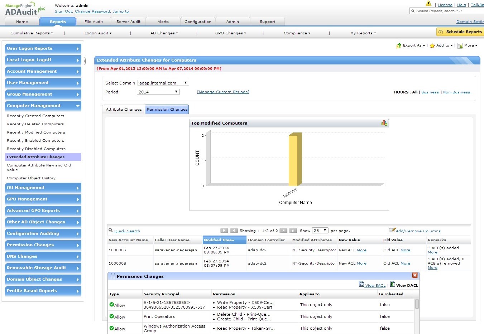The height and width of the screenshot is (334, 484).
Task: Go to the last page of results
Action: click(293, 231)
